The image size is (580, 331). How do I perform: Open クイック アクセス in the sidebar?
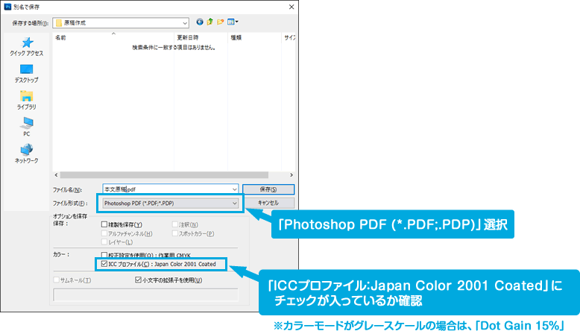point(27,46)
